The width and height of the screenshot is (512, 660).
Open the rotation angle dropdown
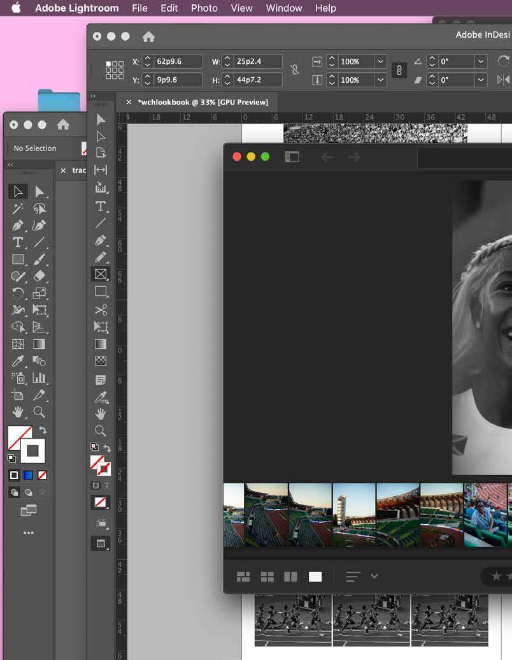pos(481,62)
